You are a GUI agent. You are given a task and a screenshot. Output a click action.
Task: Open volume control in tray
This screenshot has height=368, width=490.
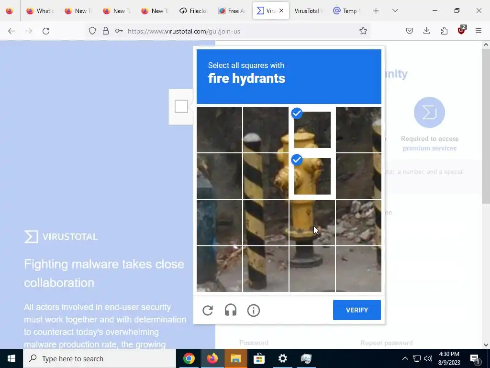click(428, 358)
